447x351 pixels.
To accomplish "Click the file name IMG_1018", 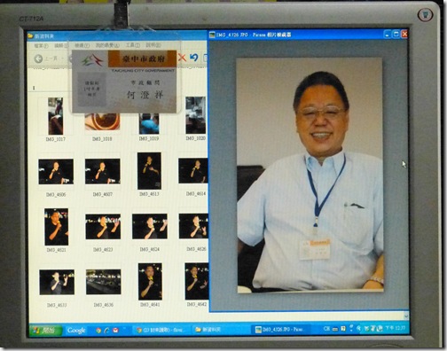I will 102,139.
